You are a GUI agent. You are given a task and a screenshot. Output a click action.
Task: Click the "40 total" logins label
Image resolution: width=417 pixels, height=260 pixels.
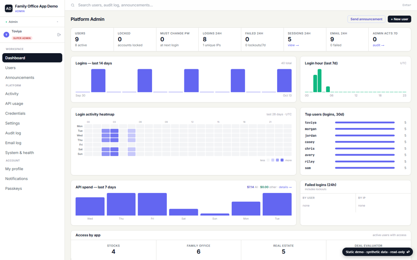(286, 63)
